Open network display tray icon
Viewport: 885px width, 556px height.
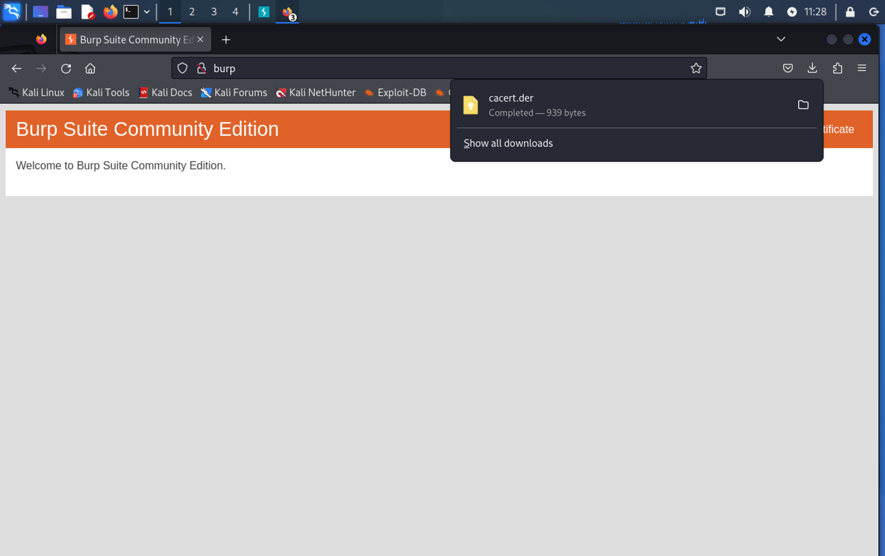pos(720,12)
